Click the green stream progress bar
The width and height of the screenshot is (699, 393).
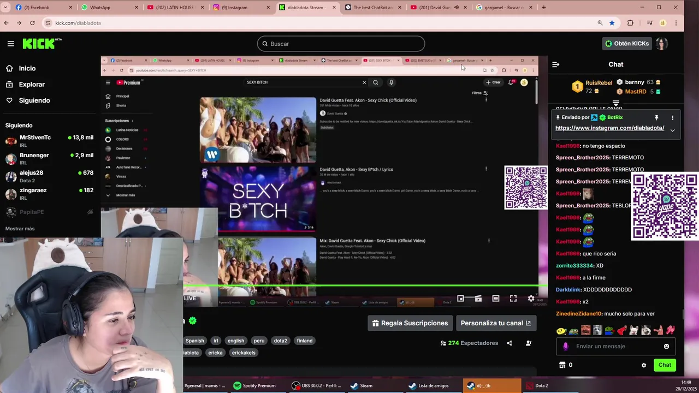click(365, 285)
